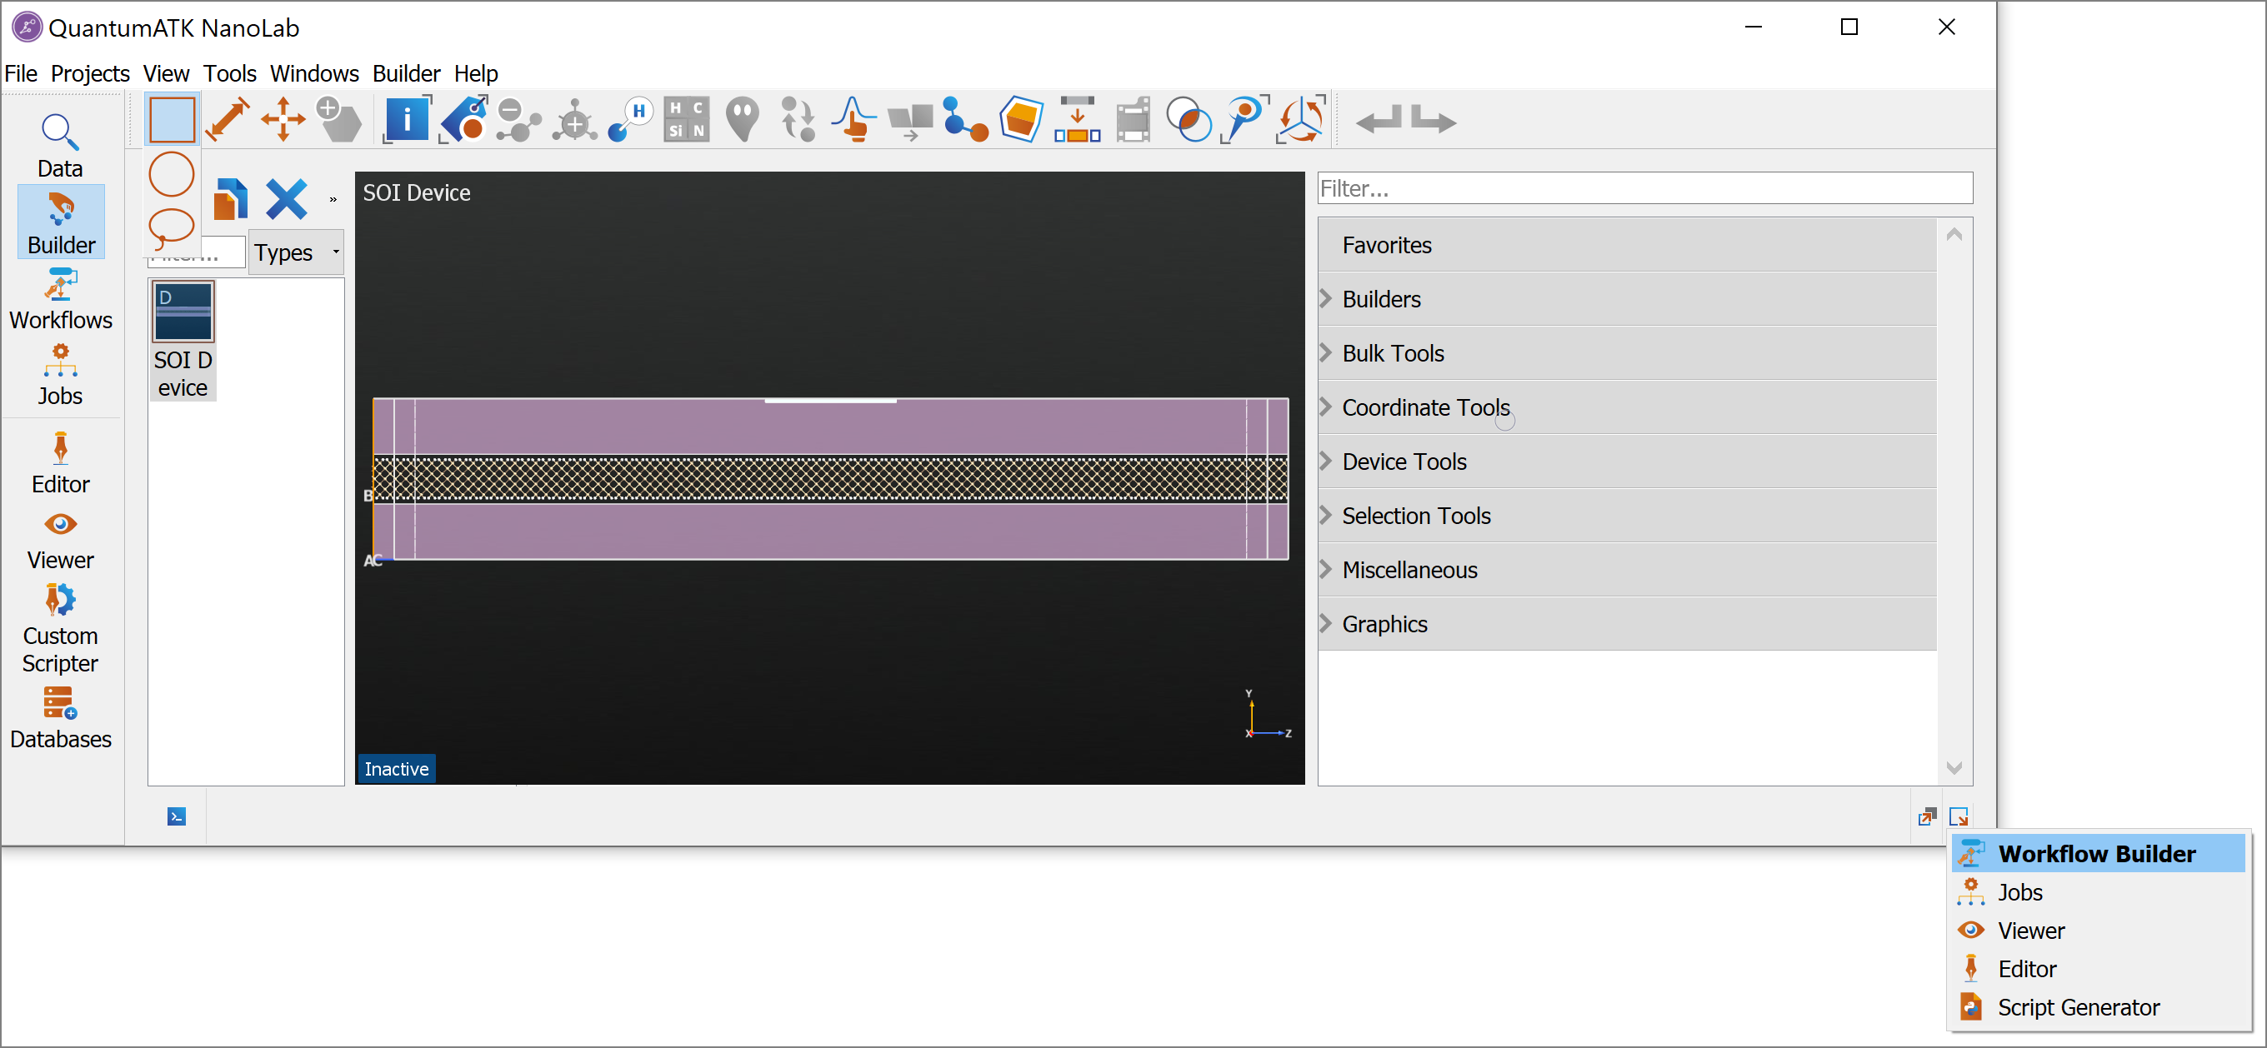Click the device from bulk icon
The image size is (2267, 1048).
(x=1077, y=120)
